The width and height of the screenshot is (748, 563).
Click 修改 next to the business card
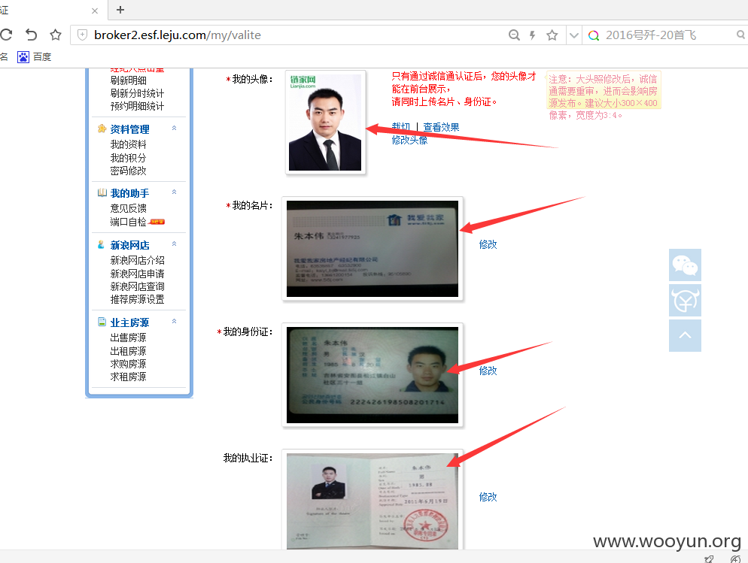(488, 244)
